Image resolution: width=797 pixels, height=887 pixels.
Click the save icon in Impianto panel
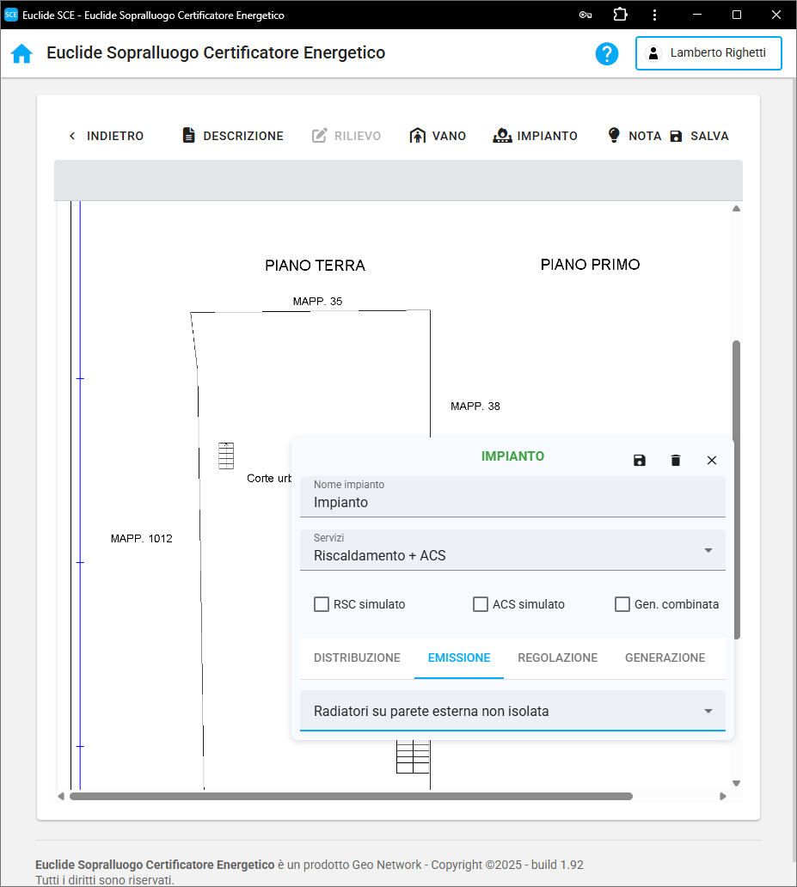click(640, 461)
